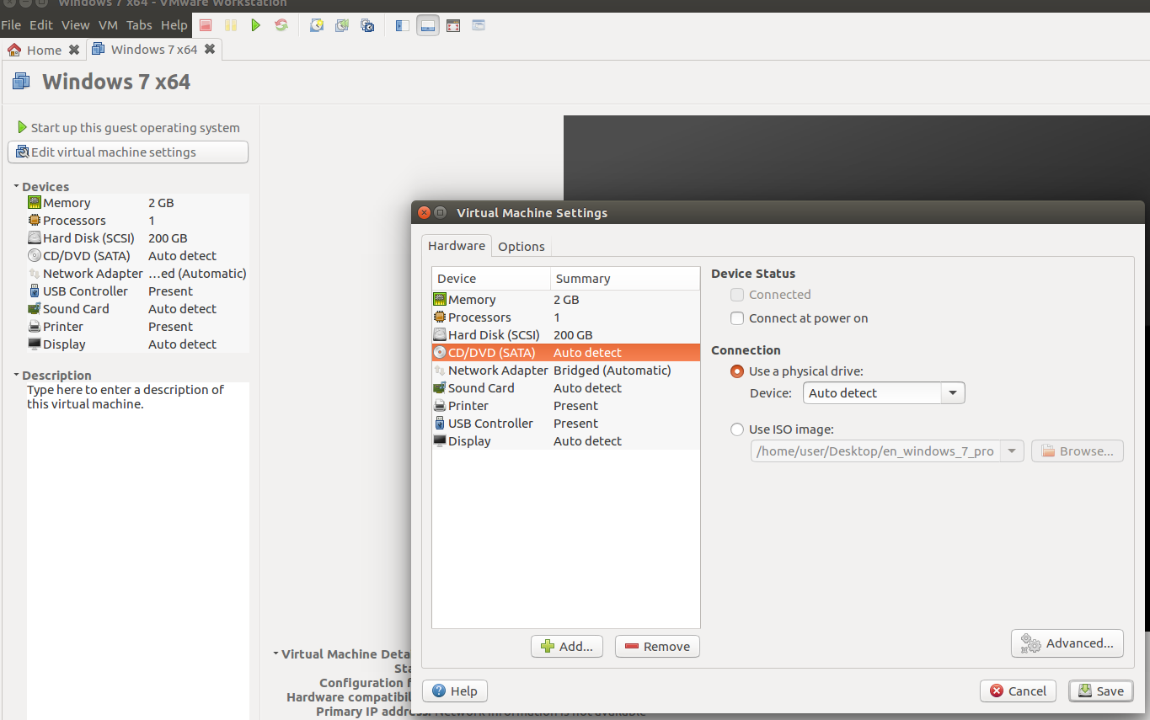
Task: Click the yellow suspend (pause) toolbar icon
Action: tap(230, 25)
